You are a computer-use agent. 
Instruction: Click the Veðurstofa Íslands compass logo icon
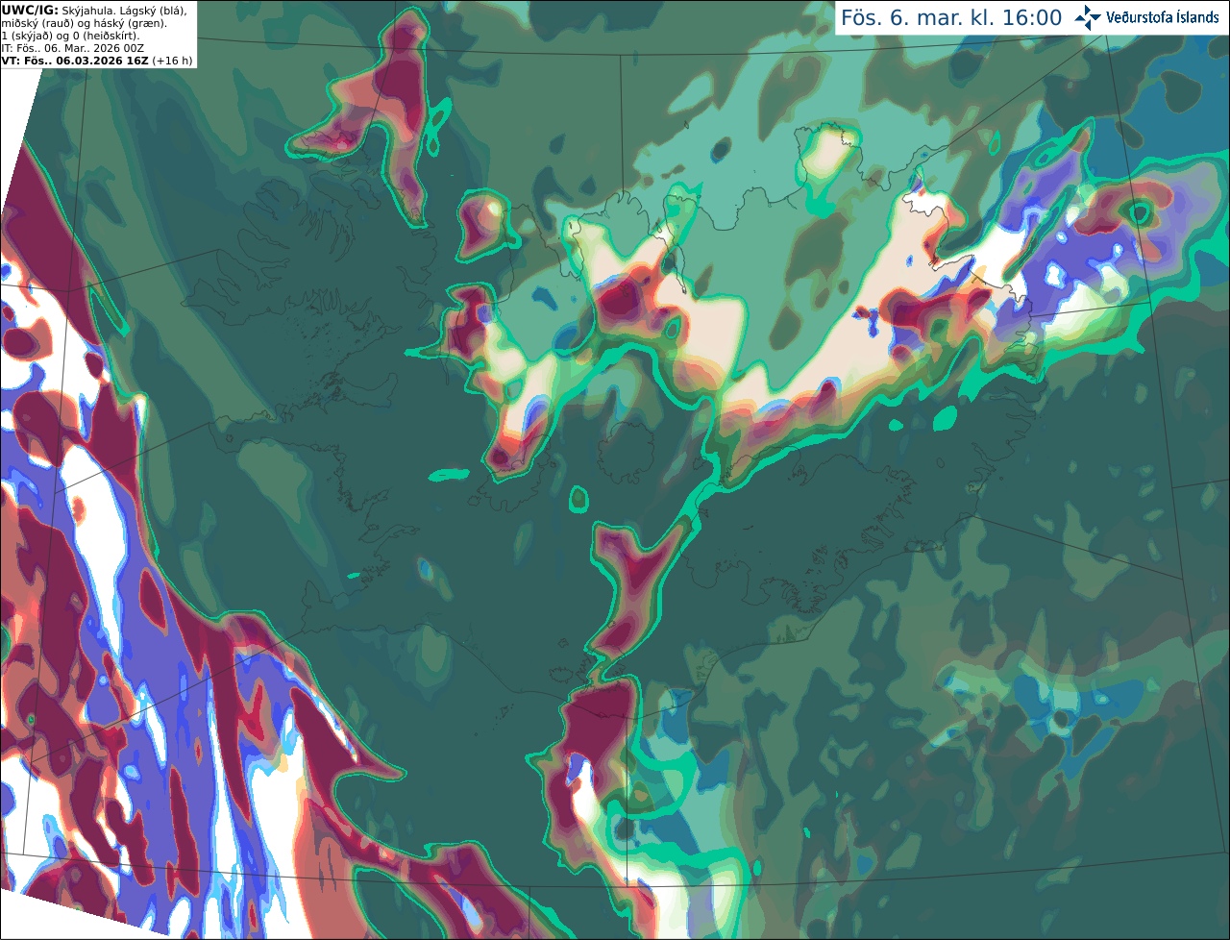pos(1088,17)
